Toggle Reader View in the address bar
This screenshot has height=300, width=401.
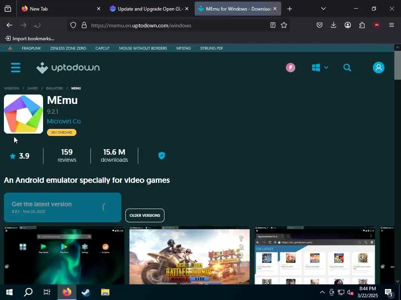pos(273,25)
